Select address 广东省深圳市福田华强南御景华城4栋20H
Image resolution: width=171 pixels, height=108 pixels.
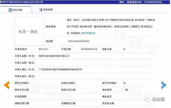pos(60,70)
